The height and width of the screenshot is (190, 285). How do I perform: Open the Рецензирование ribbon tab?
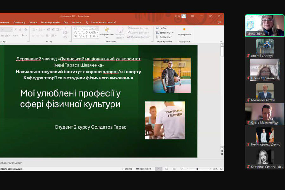(x=50, y=22)
